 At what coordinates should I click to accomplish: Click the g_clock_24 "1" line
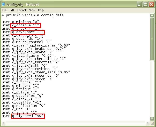(21, 99)
